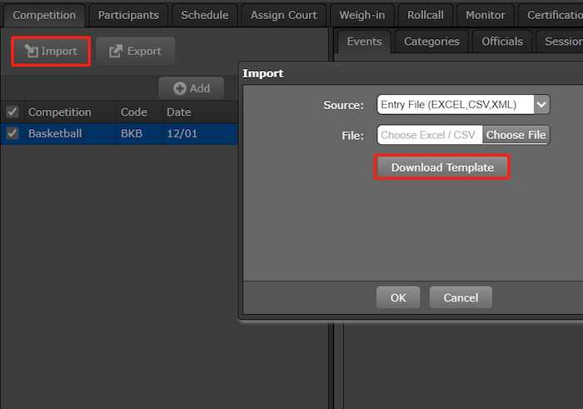Open the Categories sub-tab
The image size is (583, 409).
(431, 41)
